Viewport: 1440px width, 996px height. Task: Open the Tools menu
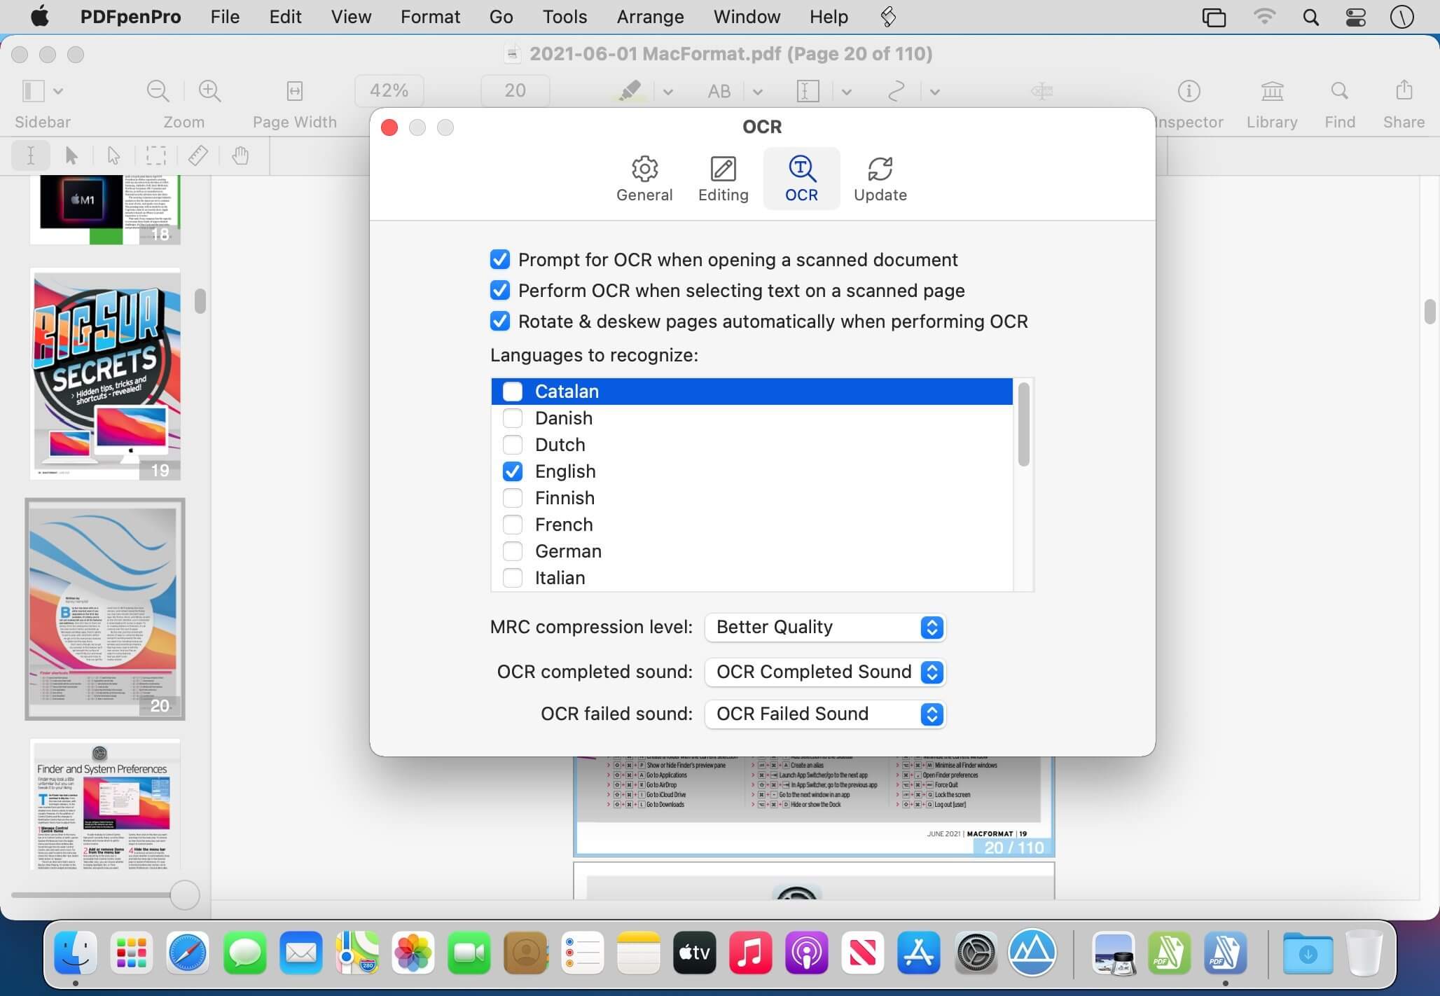pos(565,17)
